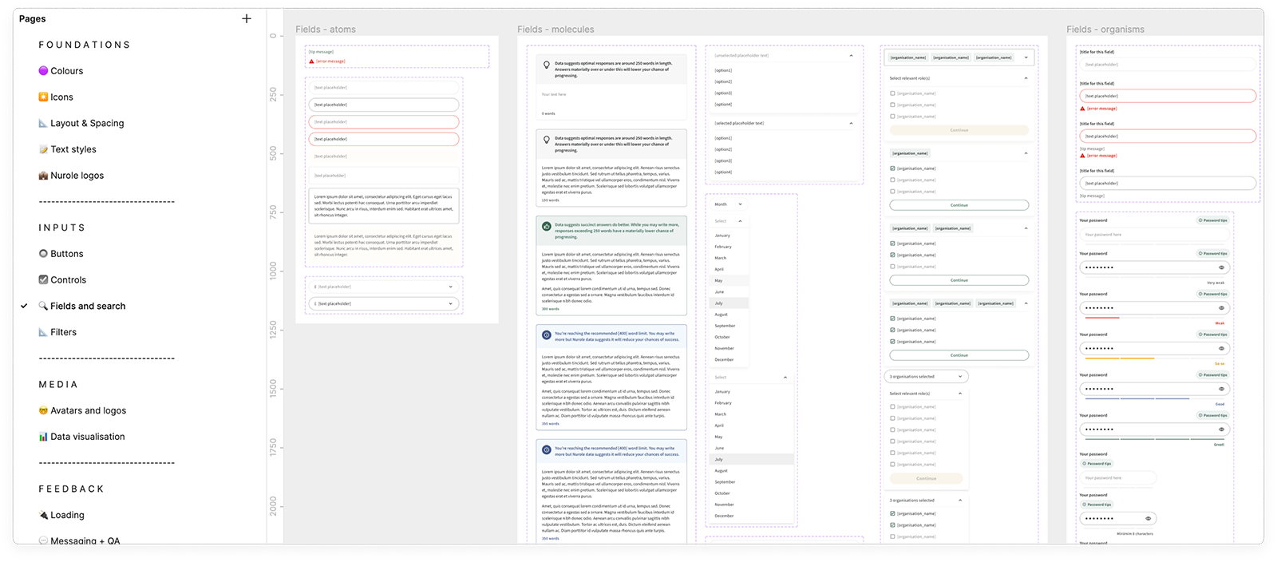The image size is (1277, 562).
Task: Toggle eye icon in the 'Great!' password field
Action: tap(1221, 429)
